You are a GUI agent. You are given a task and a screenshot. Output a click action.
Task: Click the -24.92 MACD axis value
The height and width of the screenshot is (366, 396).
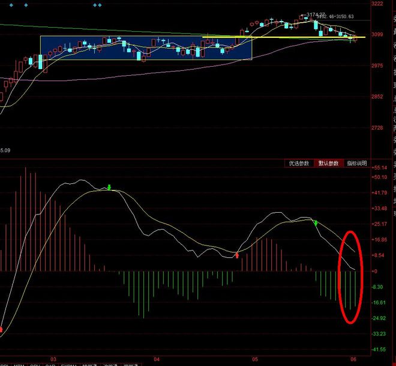379,319
